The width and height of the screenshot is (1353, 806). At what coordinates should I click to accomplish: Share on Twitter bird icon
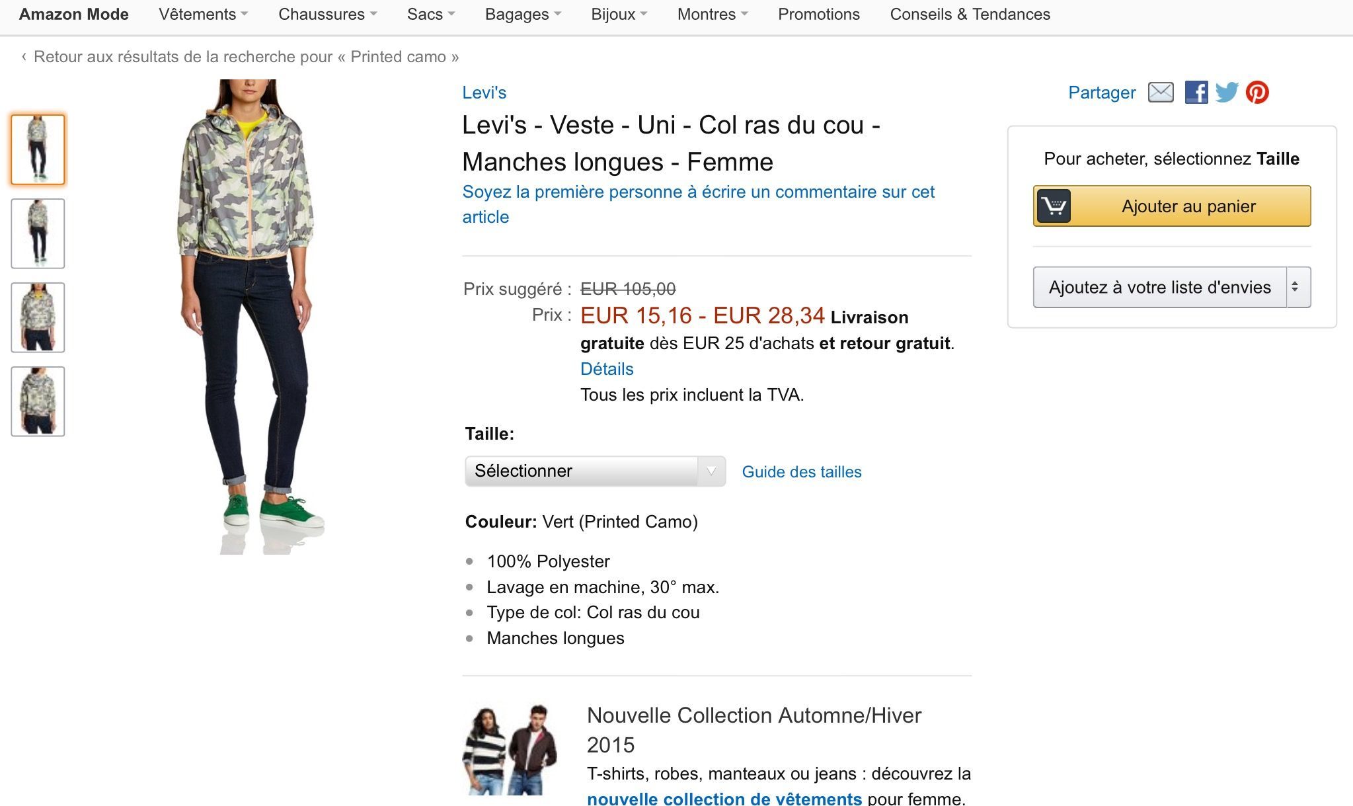click(x=1227, y=93)
